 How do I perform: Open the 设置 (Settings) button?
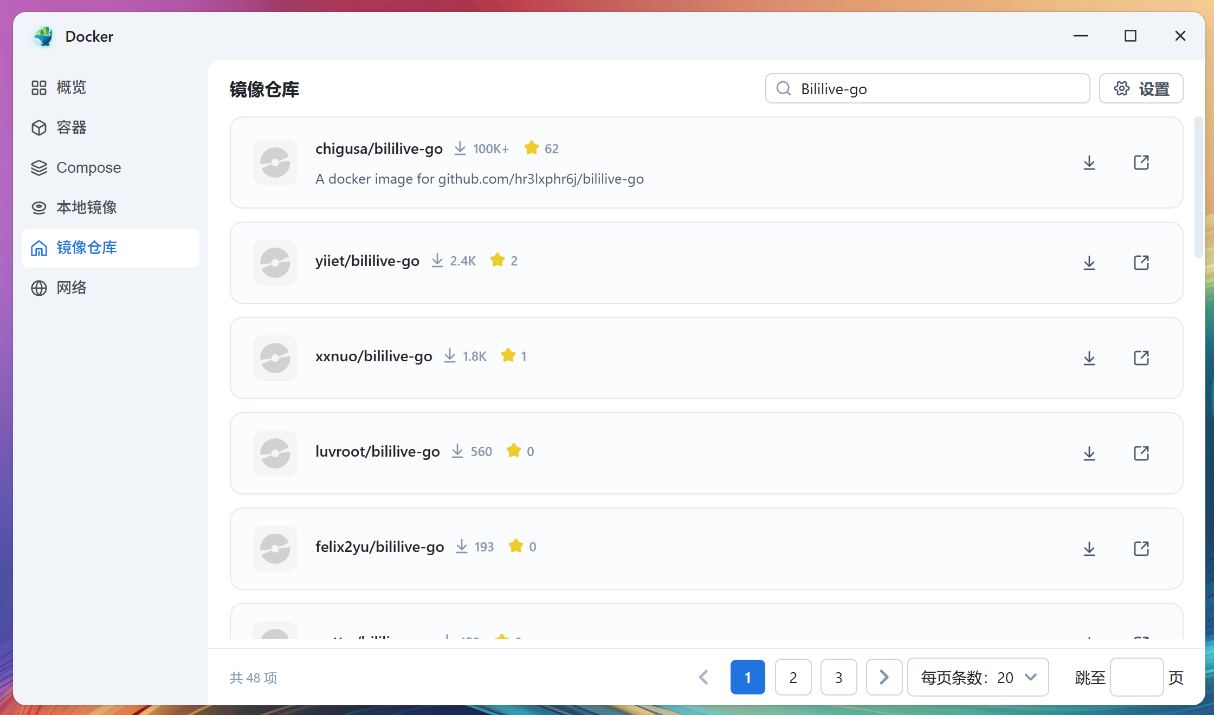click(x=1141, y=88)
